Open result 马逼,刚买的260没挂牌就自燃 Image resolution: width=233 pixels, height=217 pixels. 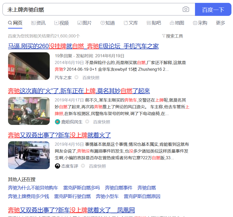pos(83,46)
